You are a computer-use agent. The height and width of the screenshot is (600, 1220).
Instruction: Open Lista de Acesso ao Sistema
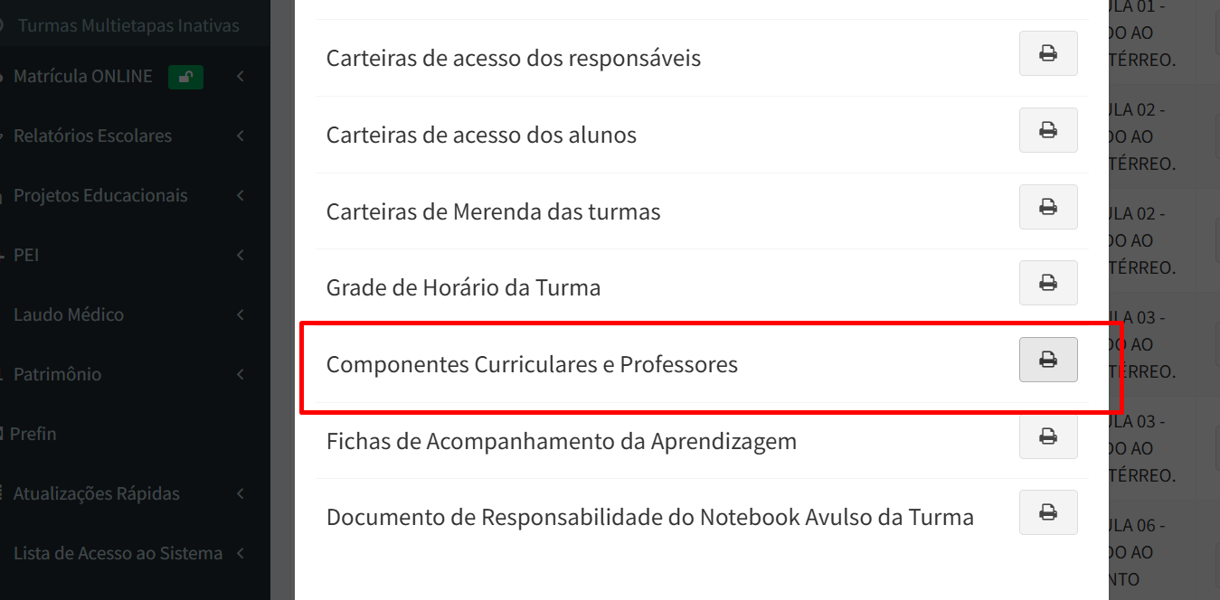coord(118,554)
